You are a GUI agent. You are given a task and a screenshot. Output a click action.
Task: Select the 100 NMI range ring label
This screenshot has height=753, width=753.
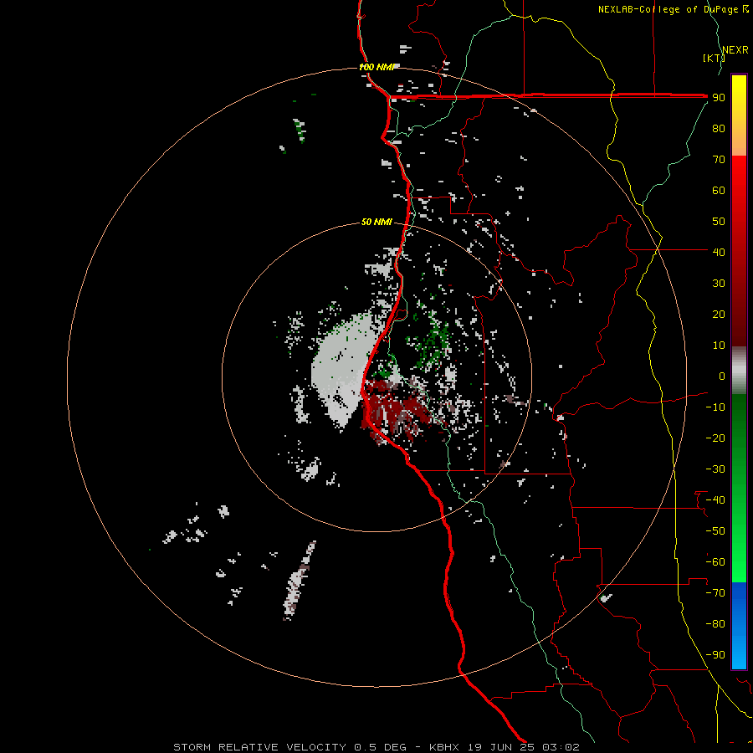(376, 67)
